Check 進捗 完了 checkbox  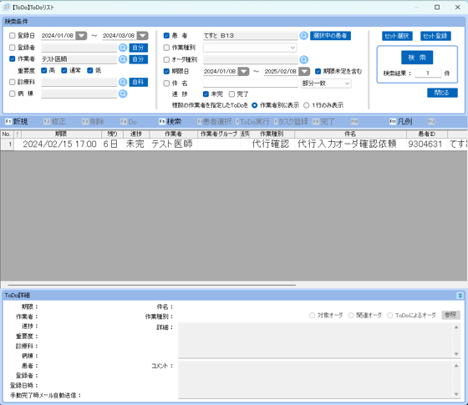[x=231, y=94]
